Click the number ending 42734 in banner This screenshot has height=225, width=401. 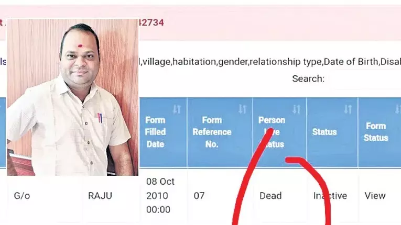click(x=151, y=22)
